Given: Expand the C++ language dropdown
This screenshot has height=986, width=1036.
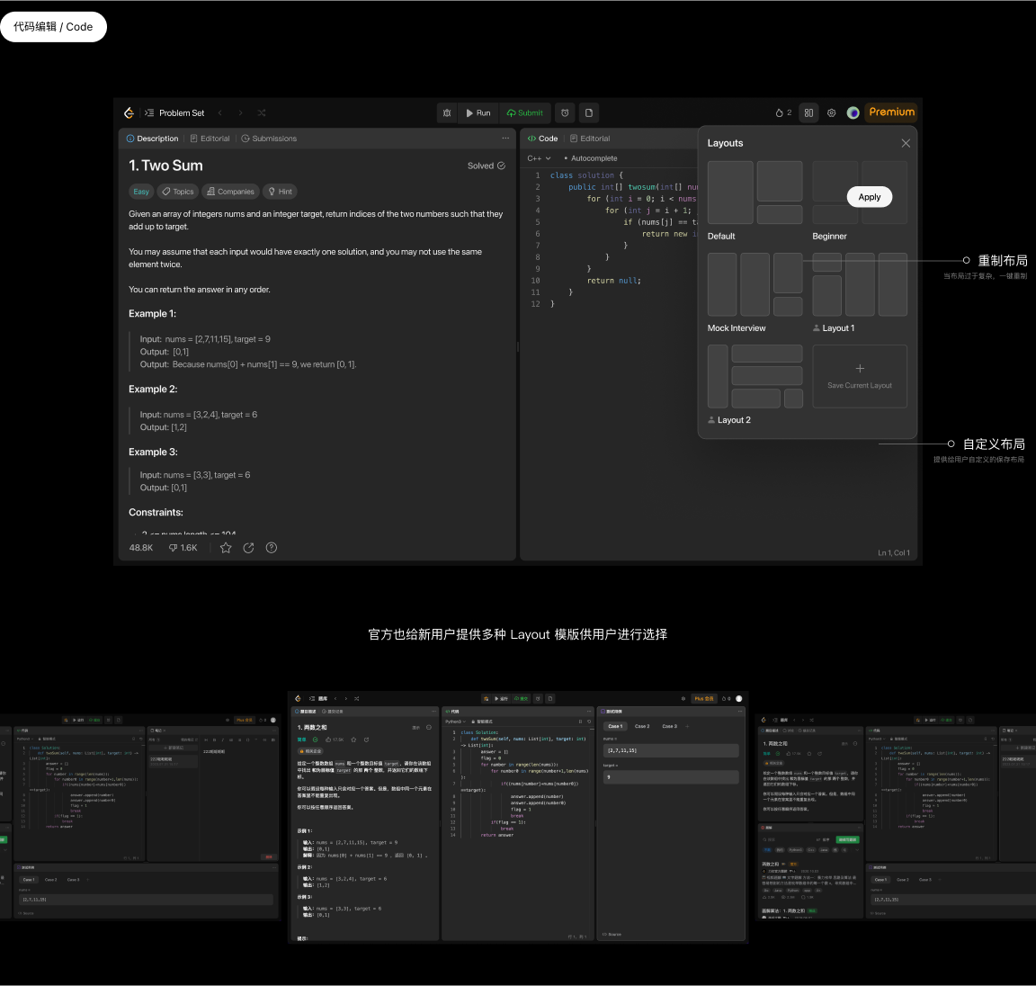Looking at the screenshot, I should pyautogui.click(x=539, y=158).
